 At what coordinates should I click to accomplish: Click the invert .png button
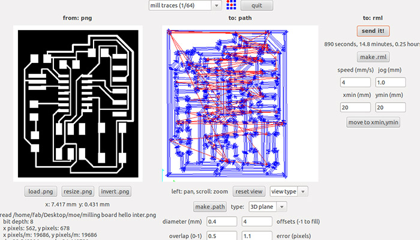point(115,191)
